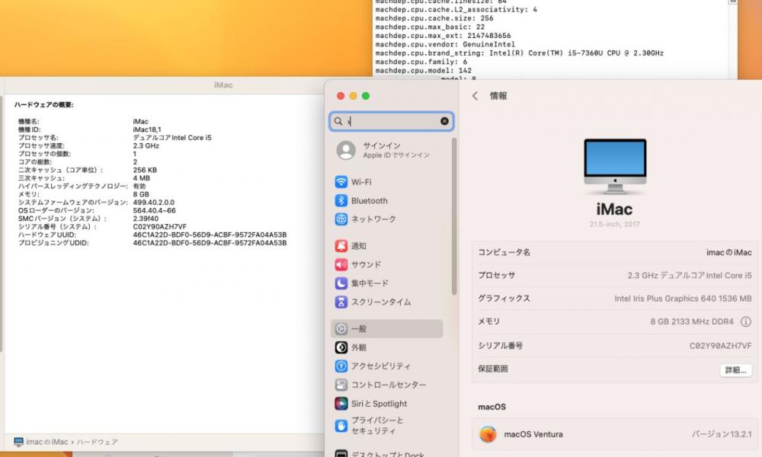The height and width of the screenshot is (457, 762).
Task: Click the 21.5-inch, 2017 model subtitle
Action: (614, 225)
